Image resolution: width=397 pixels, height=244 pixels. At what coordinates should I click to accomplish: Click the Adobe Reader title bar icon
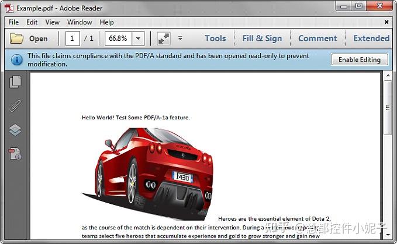pyautogui.click(x=9, y=8)
